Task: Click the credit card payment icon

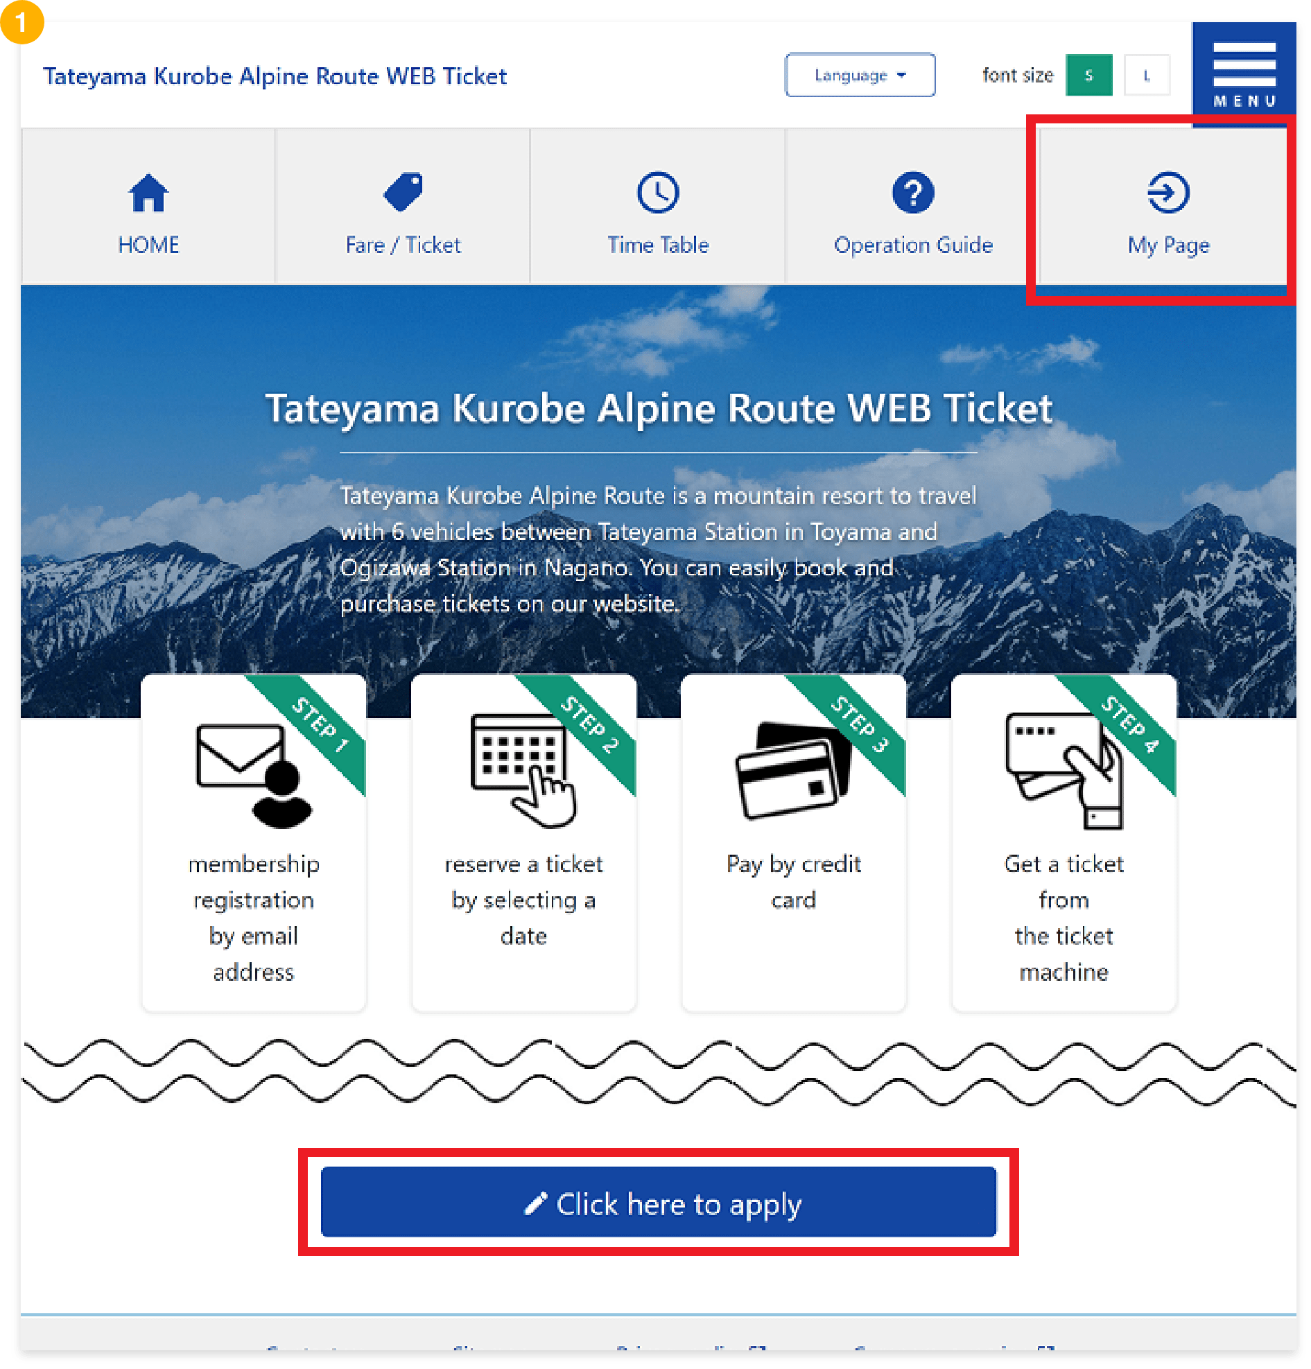Action: [792, 770]
